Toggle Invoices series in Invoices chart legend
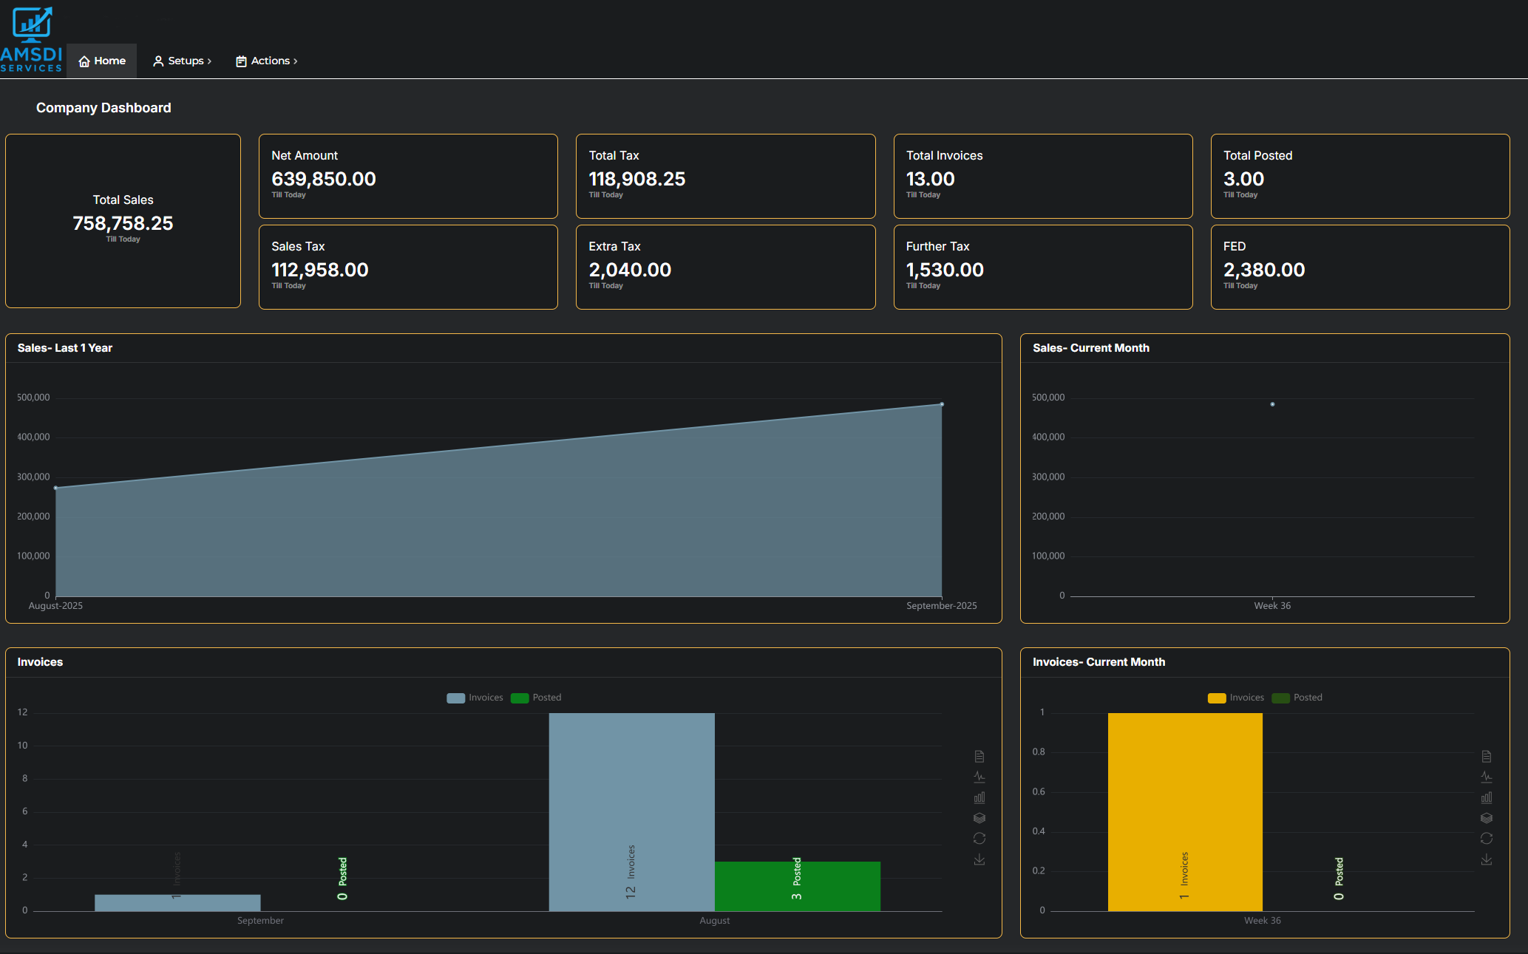The width and height of the screenshot is (1528, 954). click(x=475, y=698)
